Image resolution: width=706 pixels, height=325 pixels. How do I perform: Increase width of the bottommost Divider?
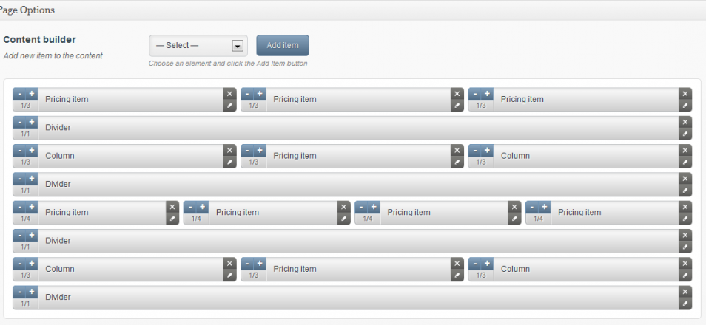(32, 292)
